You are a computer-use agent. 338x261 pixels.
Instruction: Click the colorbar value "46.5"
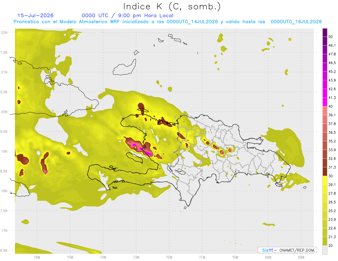click(332, 63)
